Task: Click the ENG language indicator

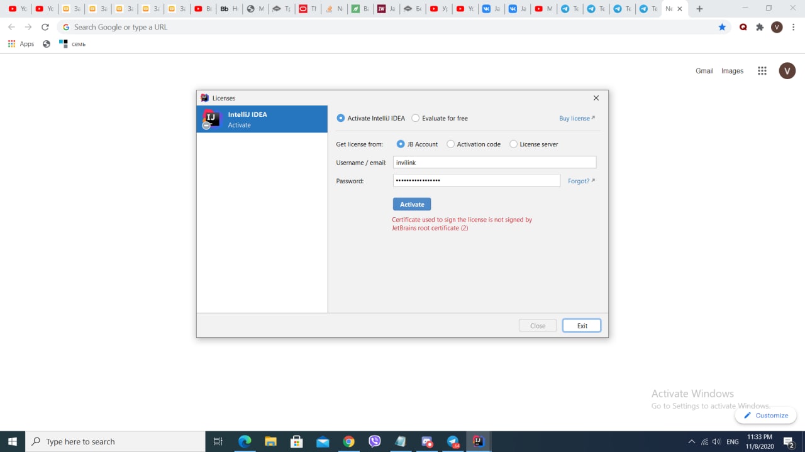Action: coord(733,441)
